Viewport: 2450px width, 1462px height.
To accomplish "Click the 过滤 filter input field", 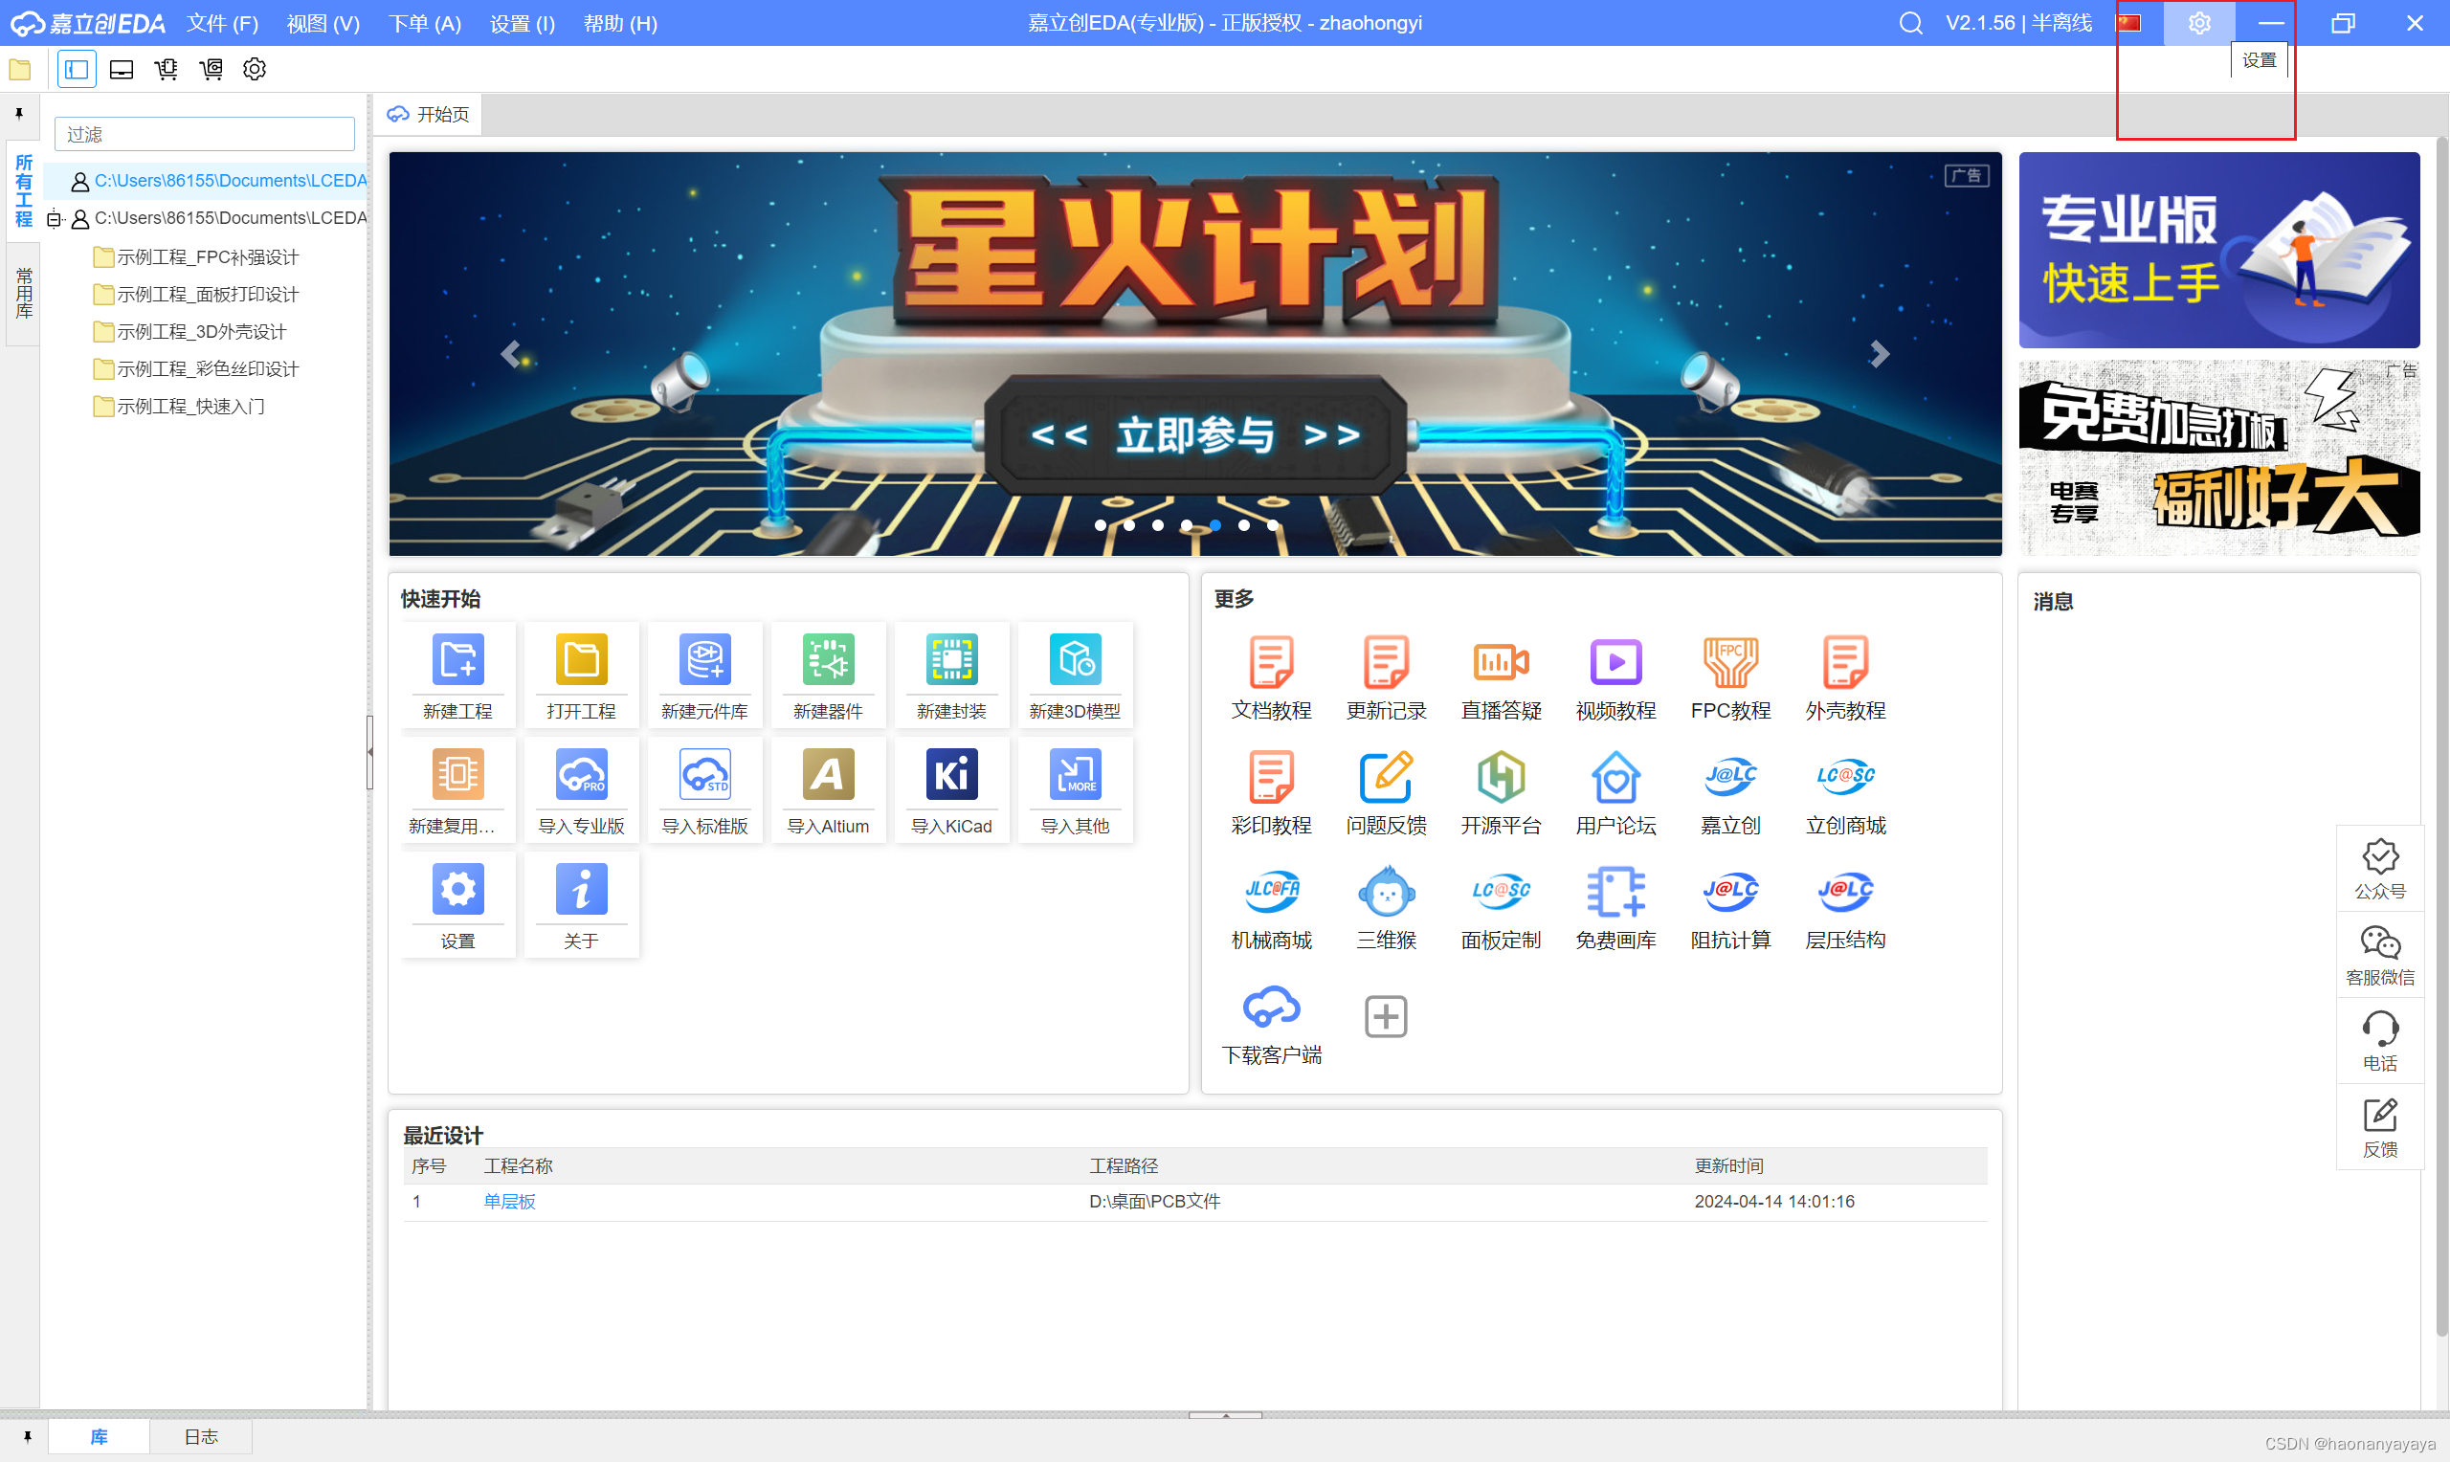I will pyautogui.click(x=204, y=134).
